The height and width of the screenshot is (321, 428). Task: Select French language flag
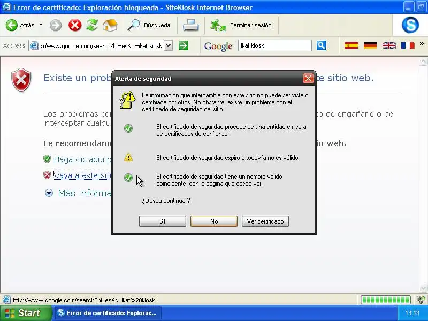pyautogui.click(x=408, y=45)
